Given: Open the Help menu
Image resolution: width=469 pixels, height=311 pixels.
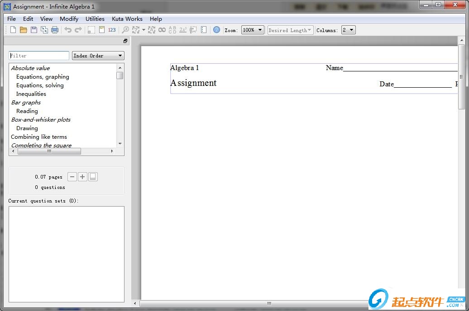Looking at the screenshot, I should coord(156,19).
